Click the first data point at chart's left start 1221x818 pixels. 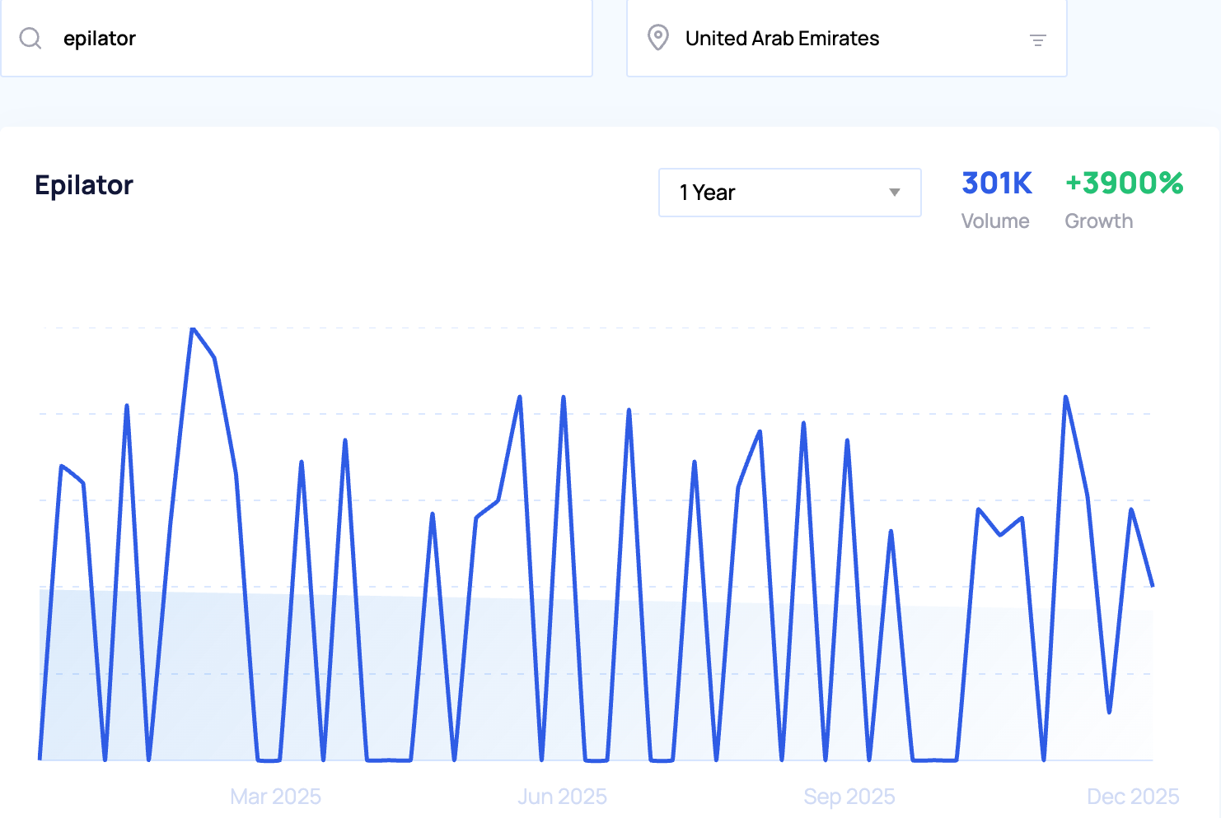pos(40,759)
